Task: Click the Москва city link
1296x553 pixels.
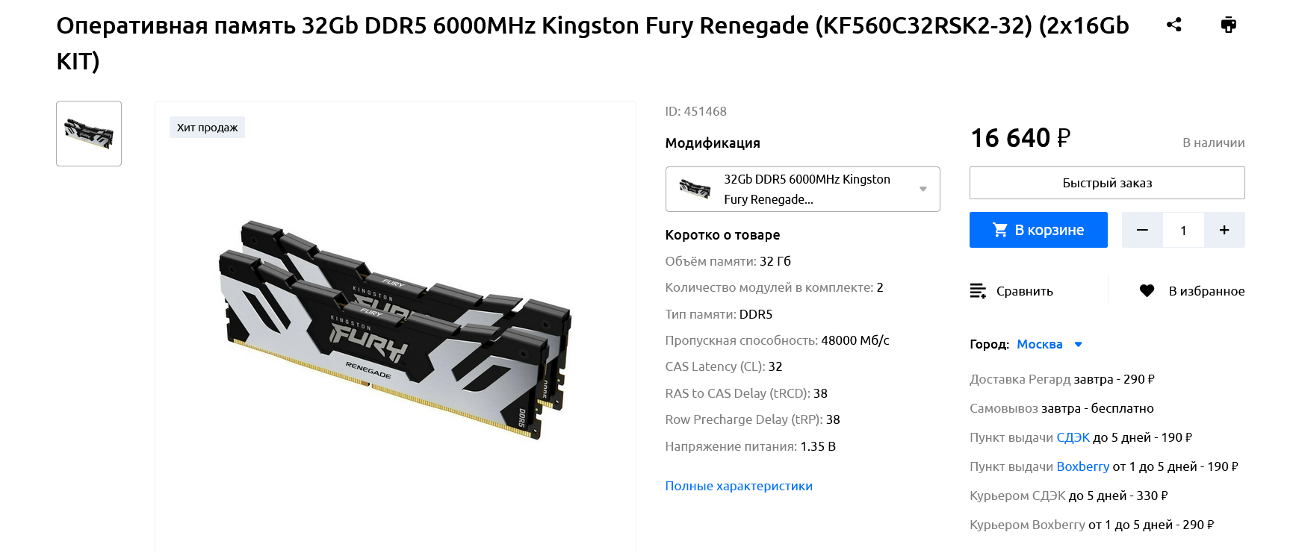Action: pos(1039,344)
